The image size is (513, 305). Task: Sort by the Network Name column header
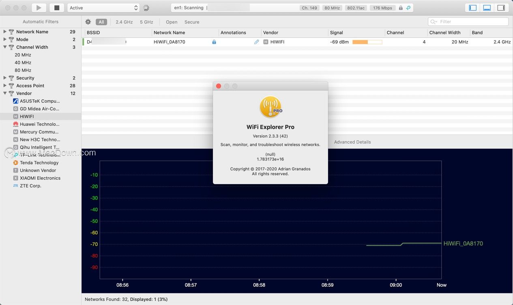(185, 32)
